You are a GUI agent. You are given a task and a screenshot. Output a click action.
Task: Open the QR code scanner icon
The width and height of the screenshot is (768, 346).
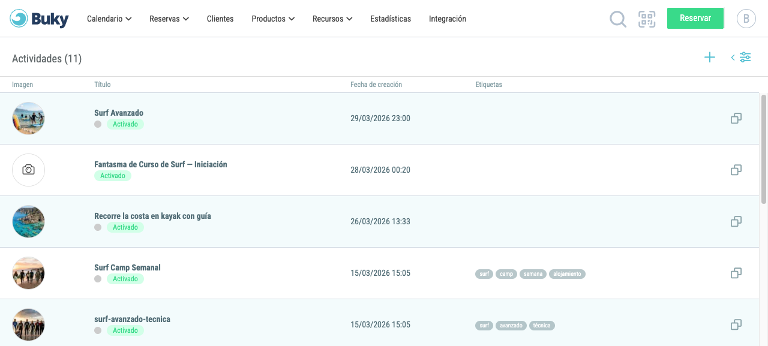click(x=647, y=19)
